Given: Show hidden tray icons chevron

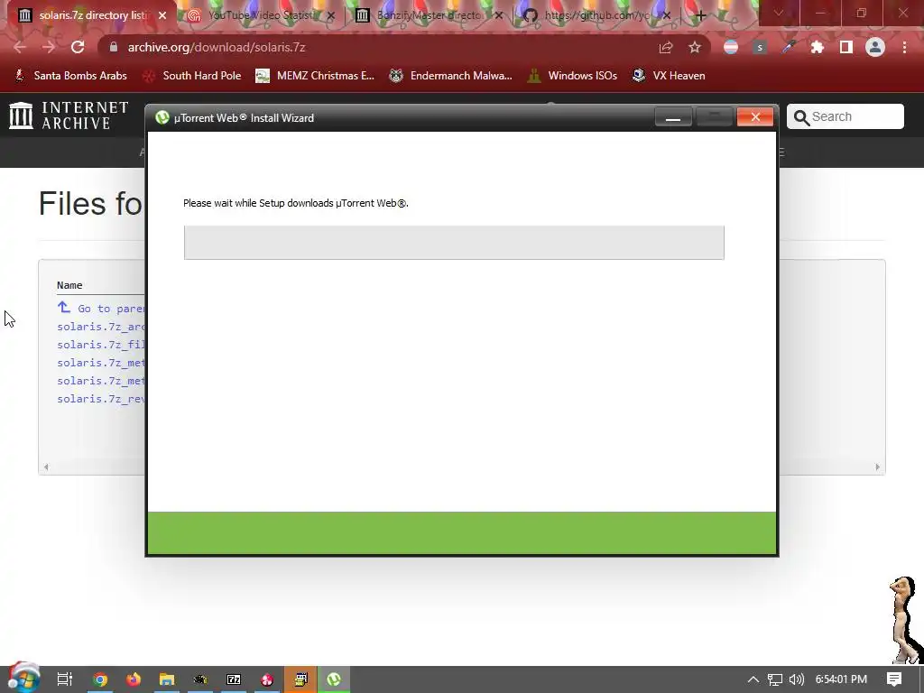Looking at the screenshot, I should [x=753, y=679].
